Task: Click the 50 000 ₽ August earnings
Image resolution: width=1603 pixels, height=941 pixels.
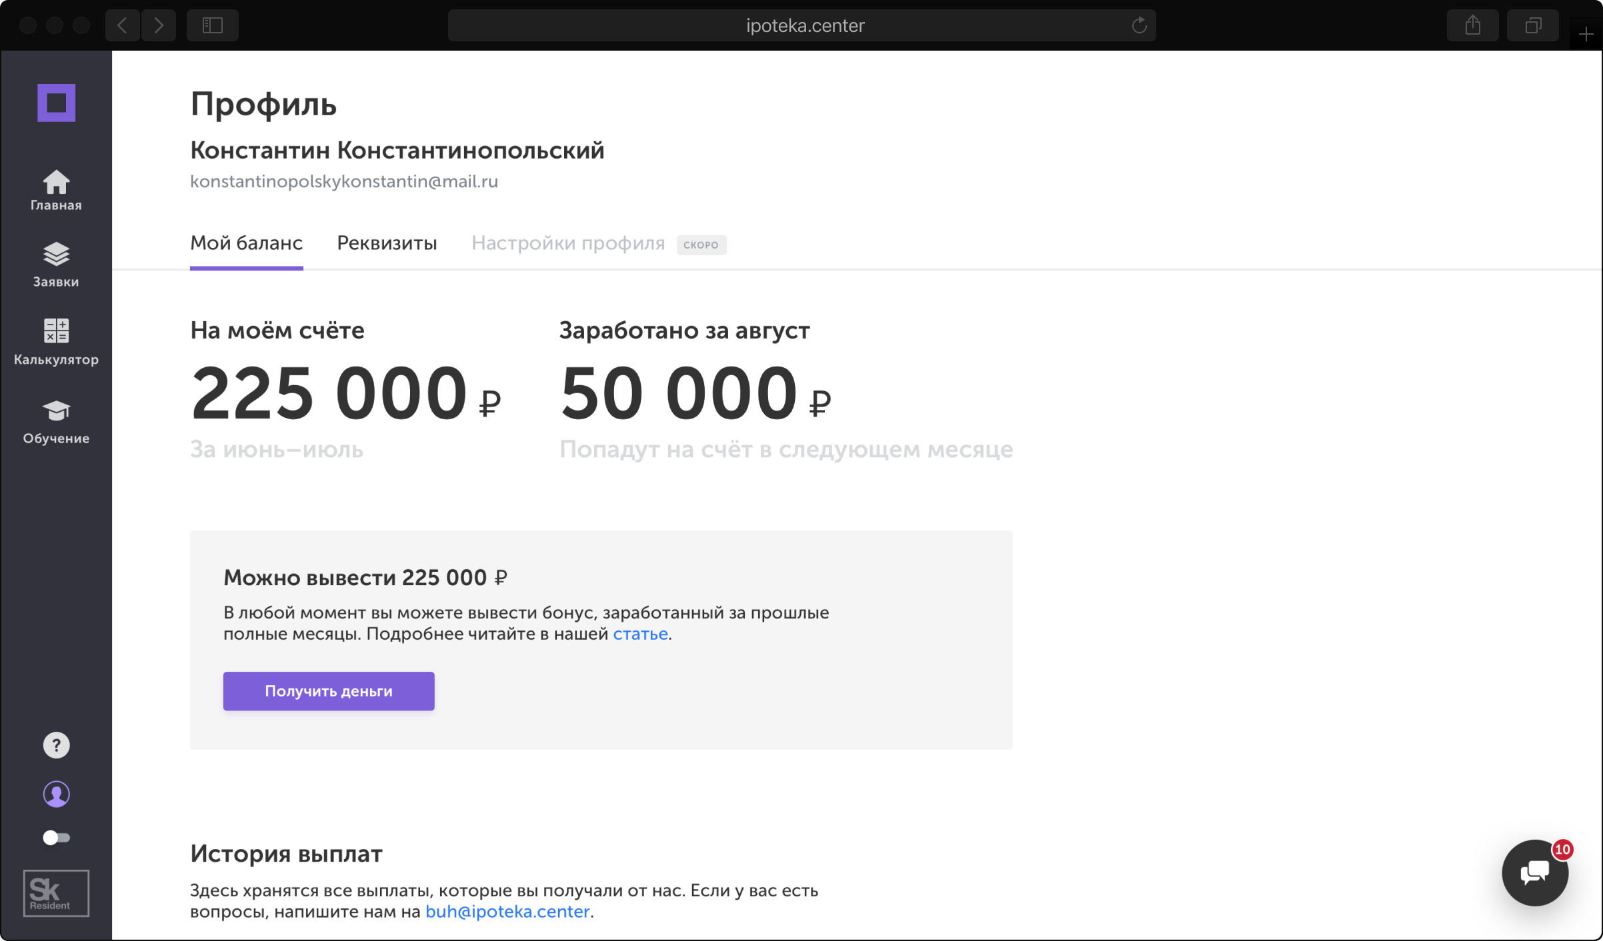Action: 695,393
